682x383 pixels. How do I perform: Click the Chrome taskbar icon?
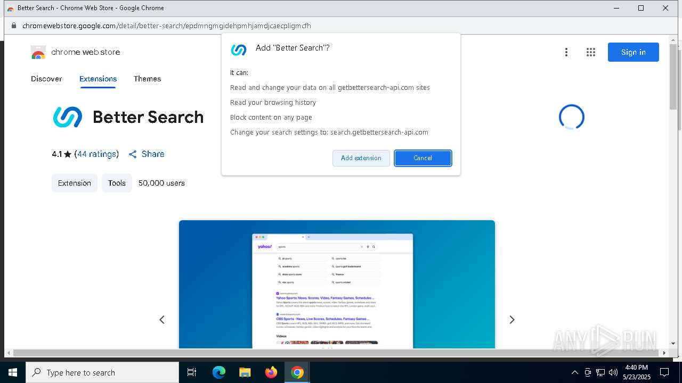(297, 372)
